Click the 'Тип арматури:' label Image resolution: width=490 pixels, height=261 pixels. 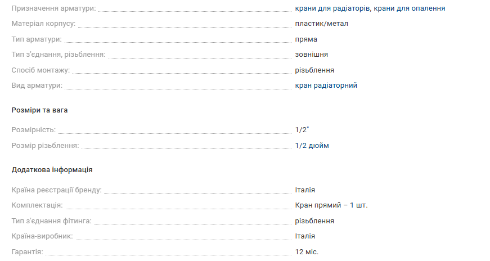tap(37, 39)
